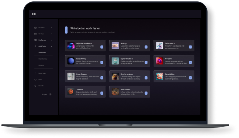The height and width of the screenshot is (138, 239).
Task: Click the Recents clock icon
Action: 35,86
